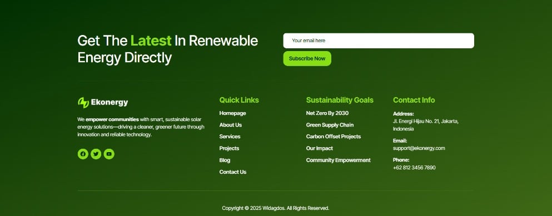Click the 'Jl. Energi Hijau No. 21' address

[x=426, y=125]
